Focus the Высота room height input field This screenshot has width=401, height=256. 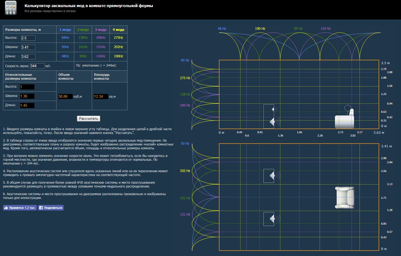click(28, 38)
